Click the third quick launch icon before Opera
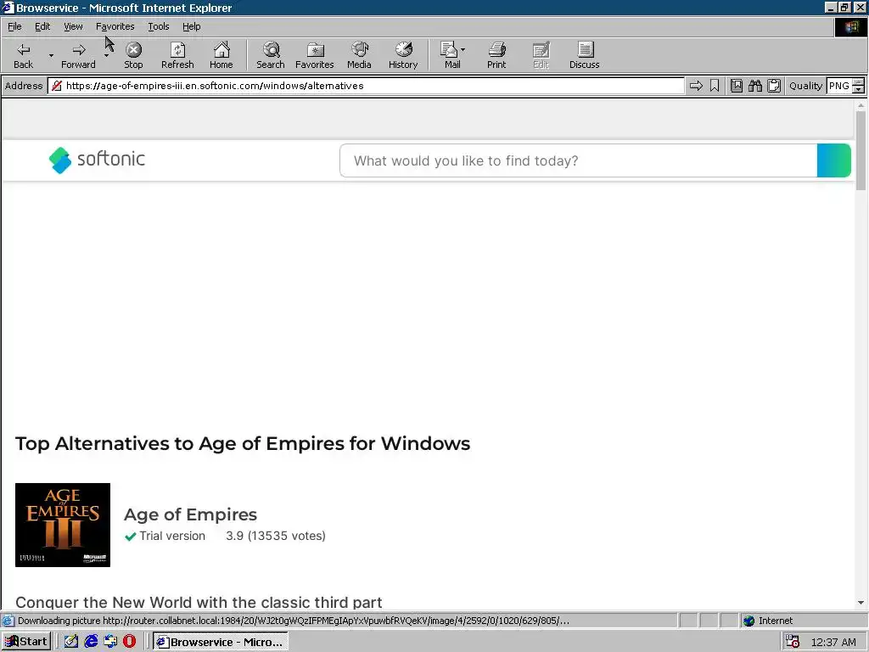The image size is (869, 652). click(x=110, y=642)
